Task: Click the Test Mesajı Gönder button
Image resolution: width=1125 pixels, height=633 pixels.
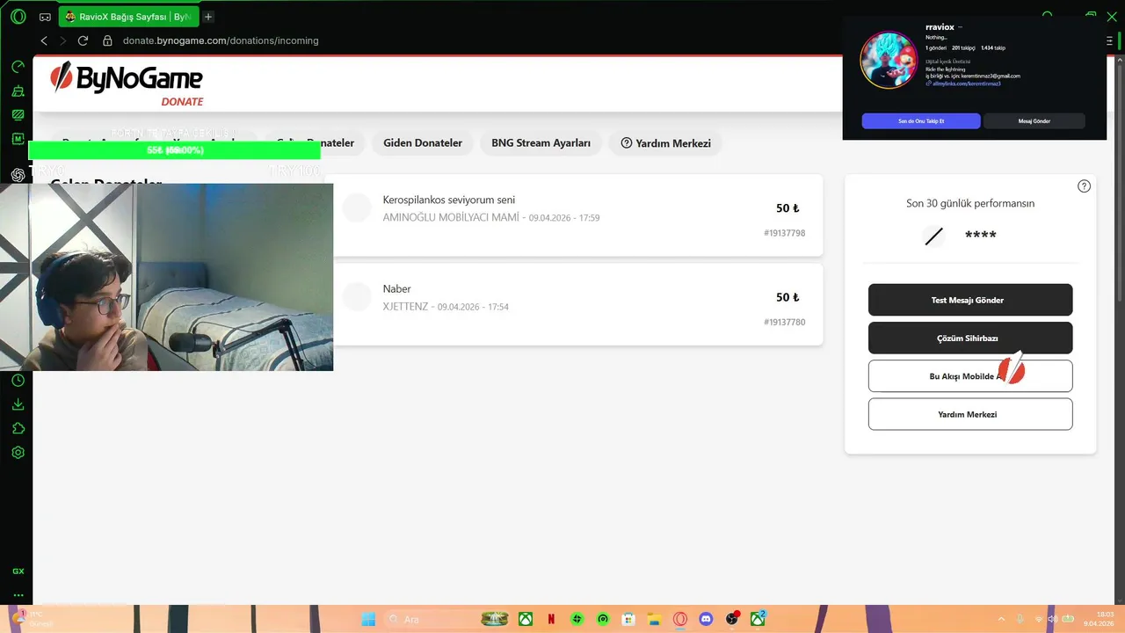Action: coord(970,300)
